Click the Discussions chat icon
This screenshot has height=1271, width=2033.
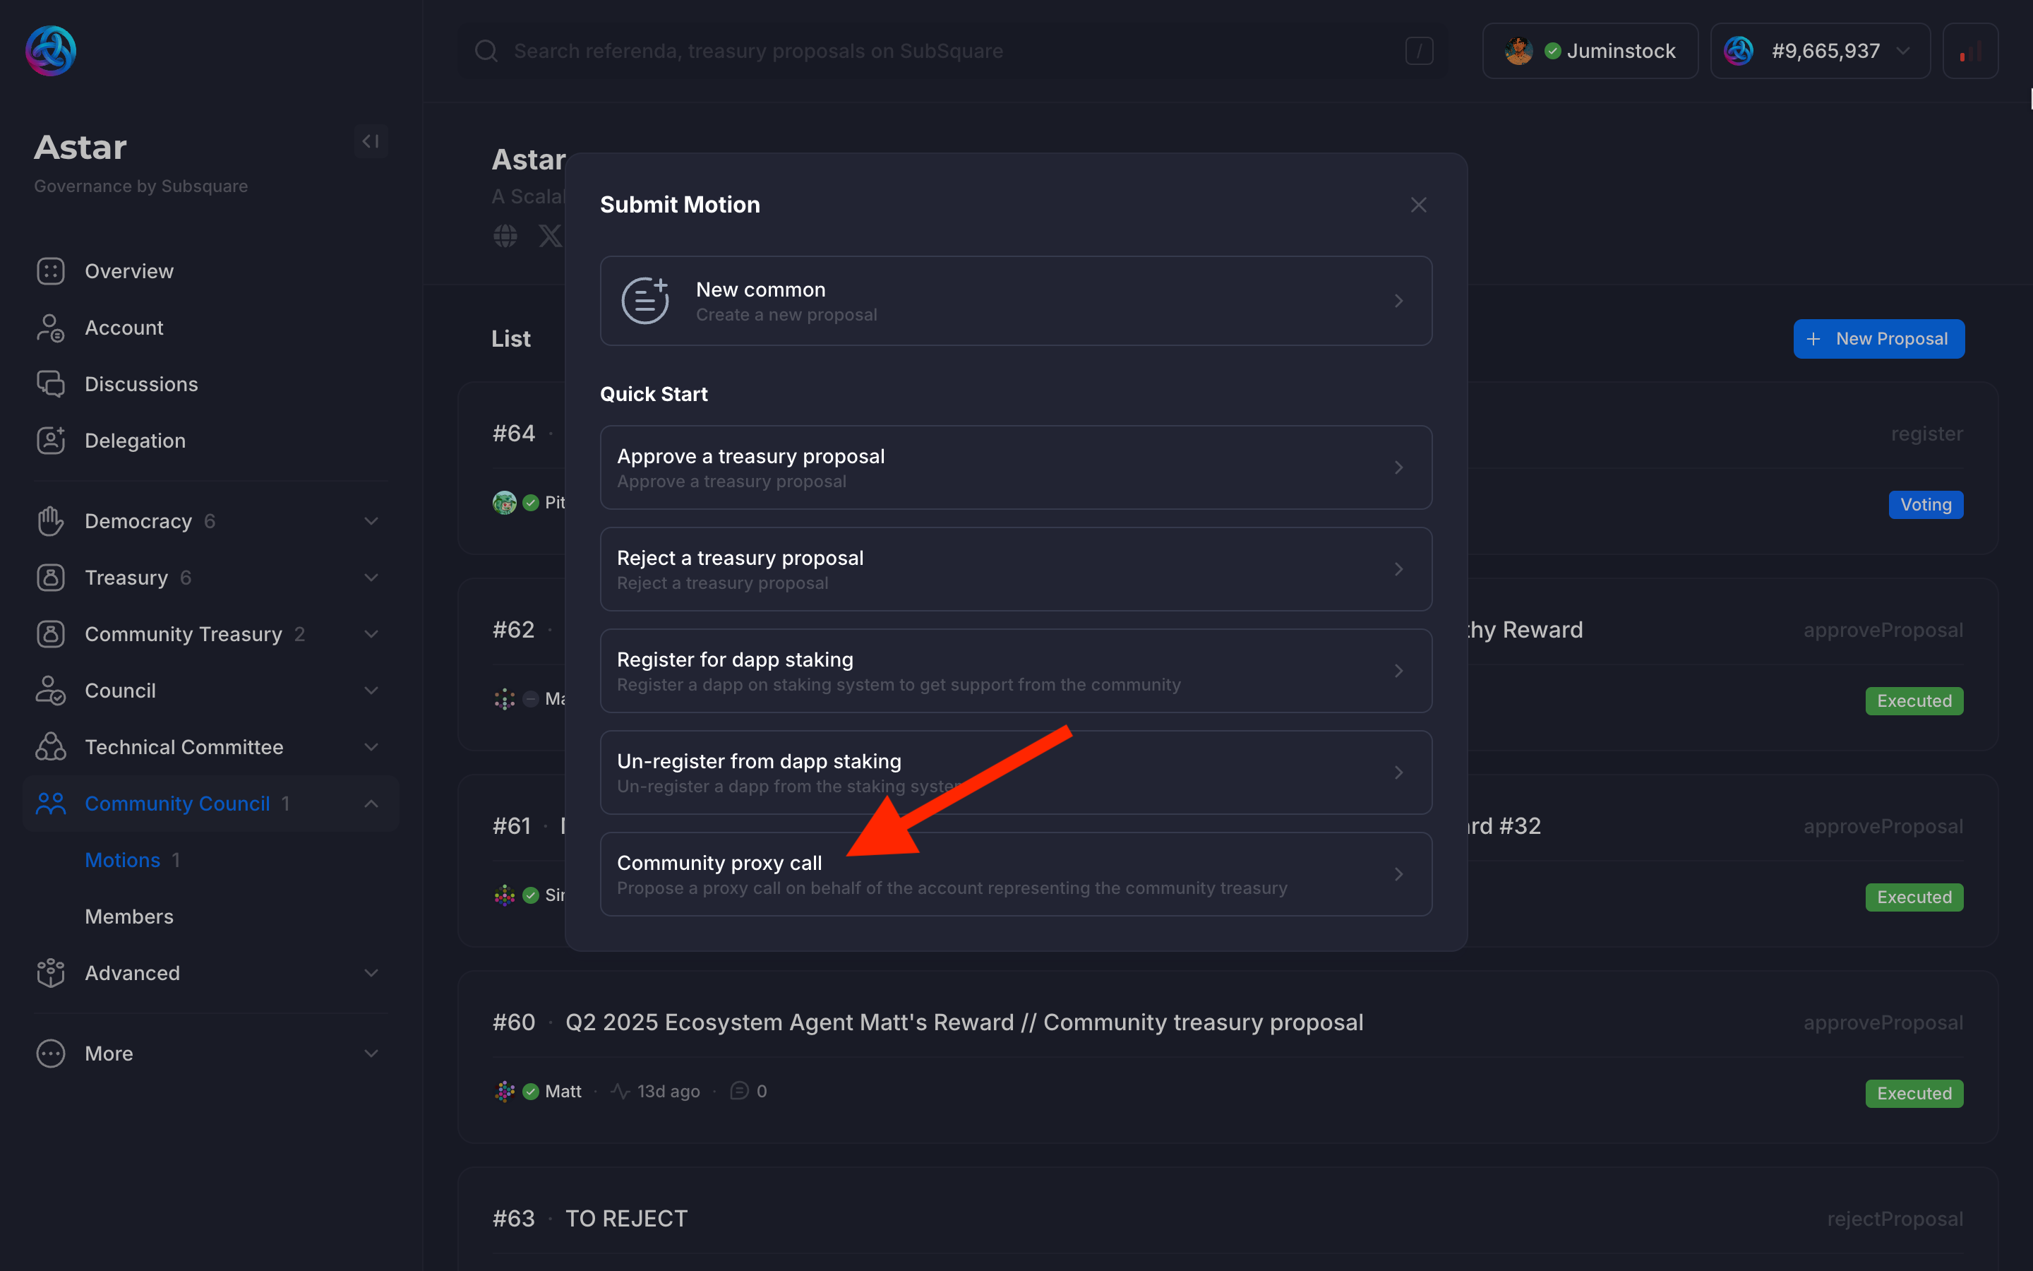tap(50, 383)
